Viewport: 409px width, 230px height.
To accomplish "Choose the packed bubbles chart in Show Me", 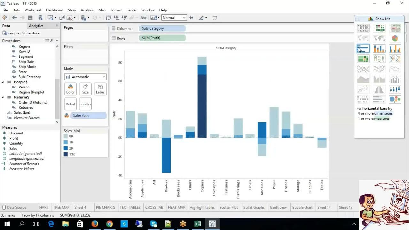I will [395, 99].
